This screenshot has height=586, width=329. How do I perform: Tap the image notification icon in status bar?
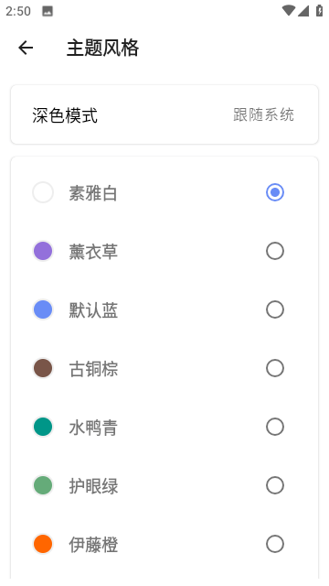point(48,11)
